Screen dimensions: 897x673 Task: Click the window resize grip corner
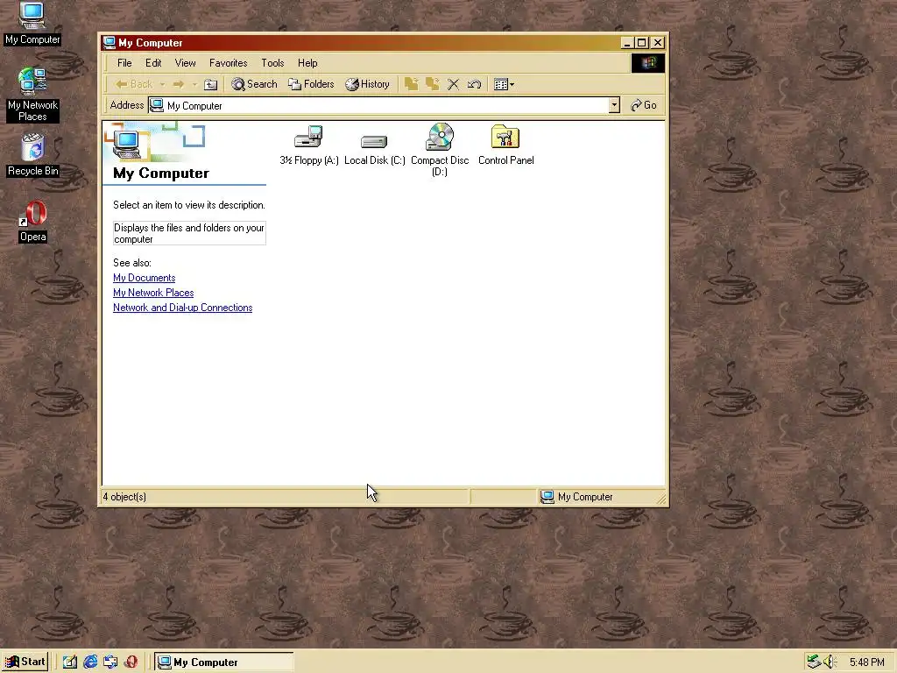660,499
